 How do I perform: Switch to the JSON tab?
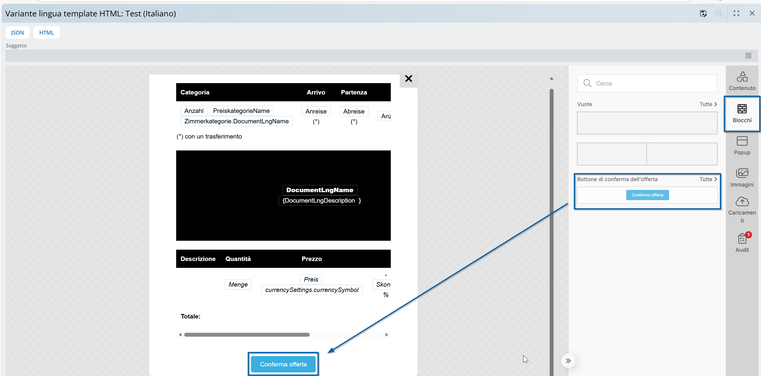[x=17, y=33]
